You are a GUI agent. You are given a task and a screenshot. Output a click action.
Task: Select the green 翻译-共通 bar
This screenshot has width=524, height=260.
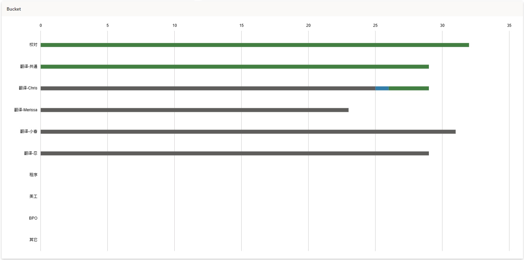[235, 67]
